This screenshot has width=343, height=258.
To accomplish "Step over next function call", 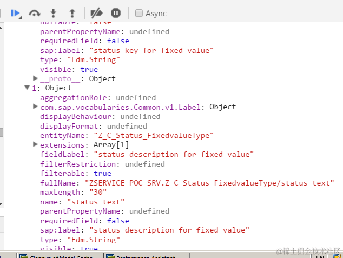I will pyautogui.click(x=34, y=14).
